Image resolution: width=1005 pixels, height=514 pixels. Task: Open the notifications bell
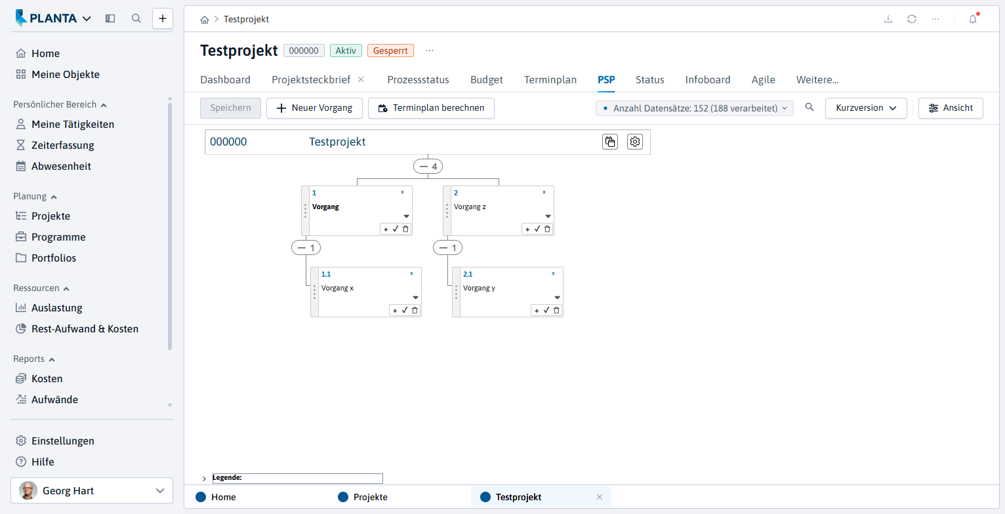[x=973, y=19]
